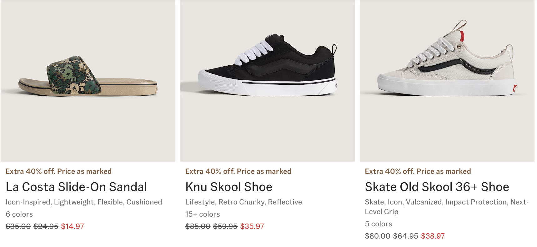The height and width of the screenshot is (247, 537).
Task: Click the "6 colors" text for the sandal
Action: (x=19, y=214)
